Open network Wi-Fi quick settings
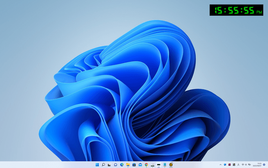 tap(243, 164)
